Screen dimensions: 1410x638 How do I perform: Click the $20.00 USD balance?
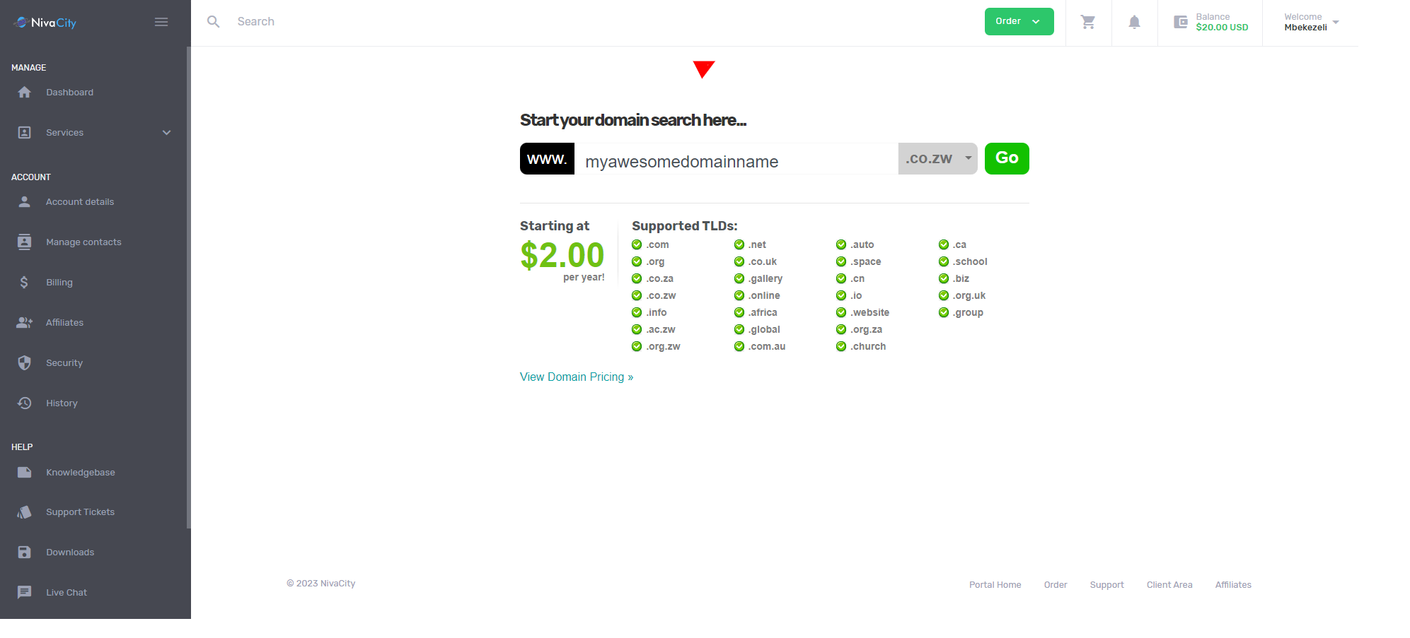coord(1222,28)
